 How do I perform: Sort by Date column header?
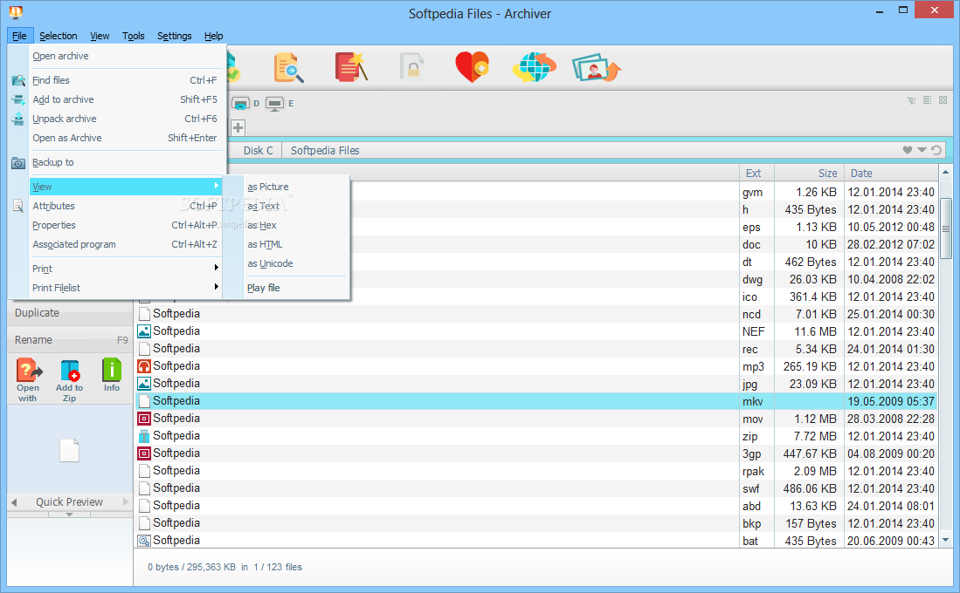pyautogui.click(x=890, y=173)
